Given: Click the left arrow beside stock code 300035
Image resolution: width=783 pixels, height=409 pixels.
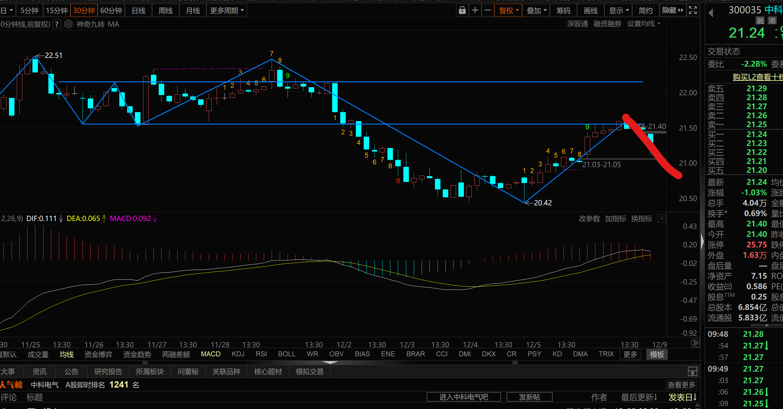Looking at the screenshot, I should (711, 13).
